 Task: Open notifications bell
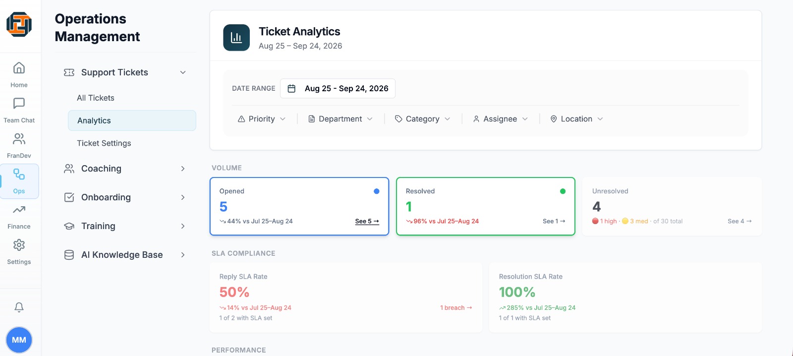point(19,307)
